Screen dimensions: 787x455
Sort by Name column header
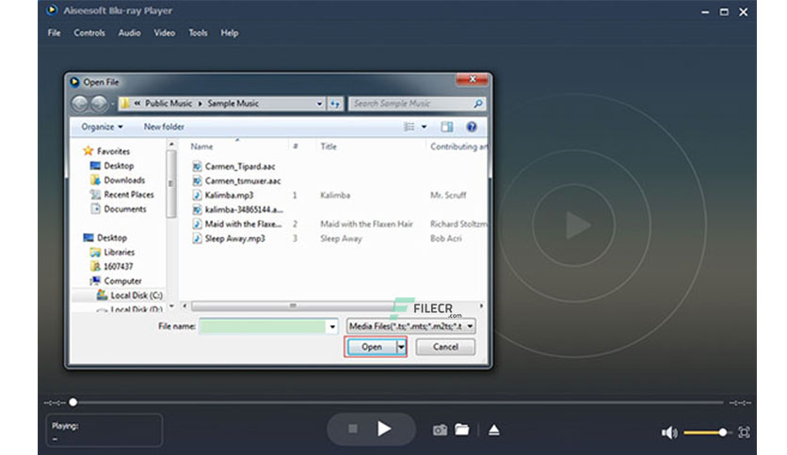[201, 147]
